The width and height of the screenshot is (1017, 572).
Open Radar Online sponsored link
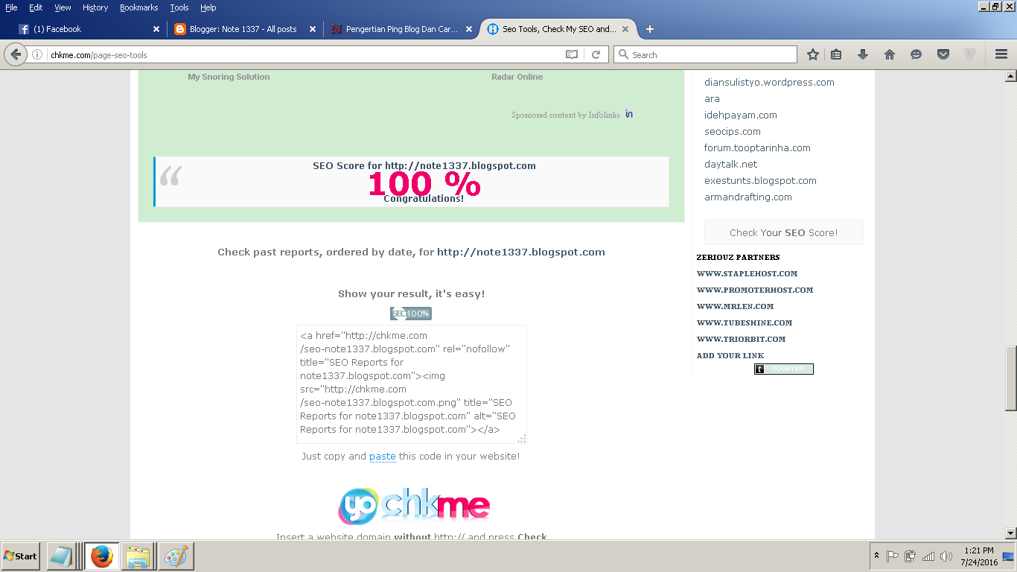point(517,77)
